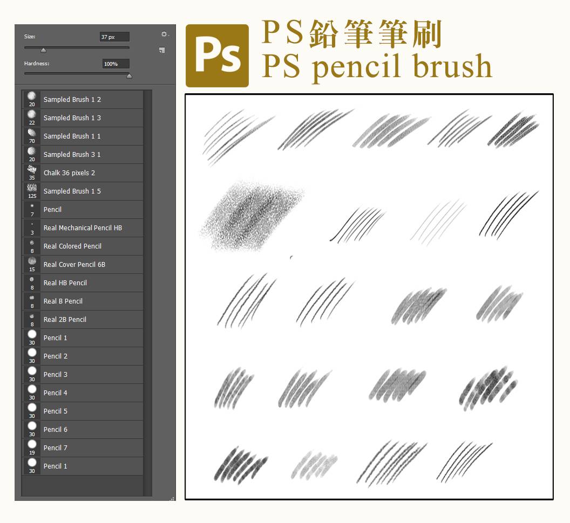The width and height of the screenshot is (570, 523).
Task: Select the Pencil 2 brush thumbnail
Action: click(x=32, y=356)
